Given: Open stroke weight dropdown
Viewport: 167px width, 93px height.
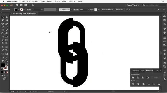Looking at the screenshot, I should tap(42, 10).
